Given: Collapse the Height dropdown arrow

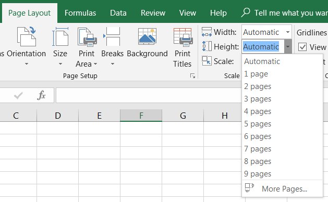Looking at the screenshot, I should pos(288,46).
